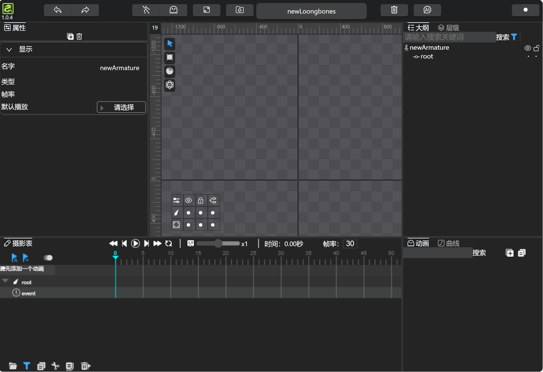Open the 默认播放 请选择 dropdown

point(121,107)
